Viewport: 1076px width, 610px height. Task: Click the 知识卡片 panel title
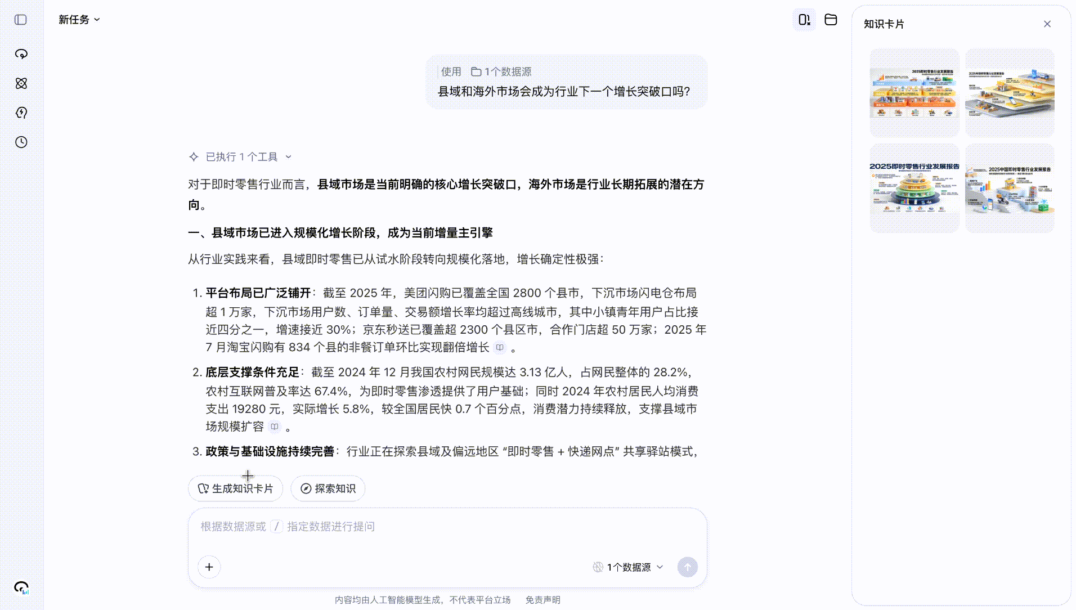pos(884,24)
